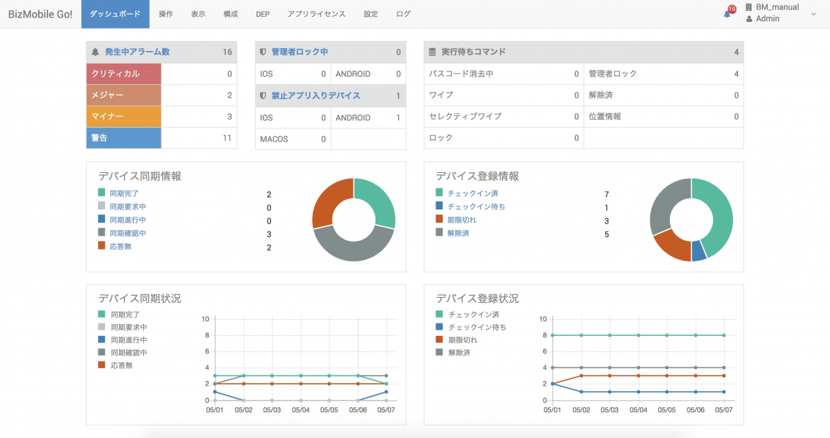Click the 同期完了 link in デバイス同期情報
Image resolution: width=830 pixels, height=438 pixels.
pos(124,193)
